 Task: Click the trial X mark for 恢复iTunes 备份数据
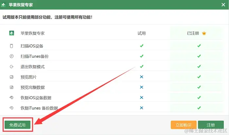point(142,108)
